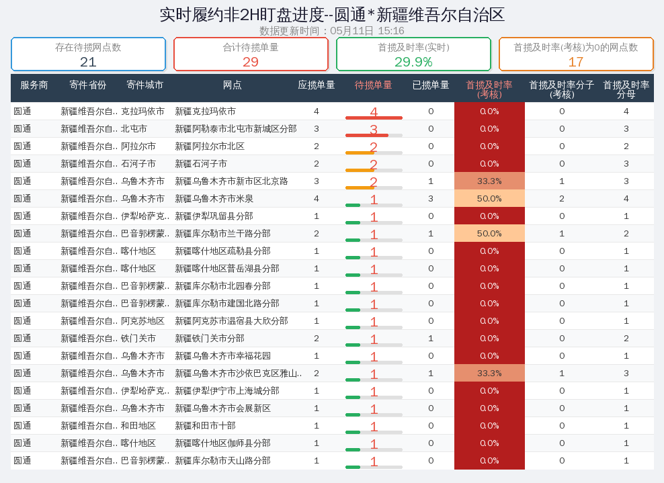Select the 新疆喀什地区普岳湖县分部 outlet name
This screenshot has width=664, height=483.
point(227,269)
